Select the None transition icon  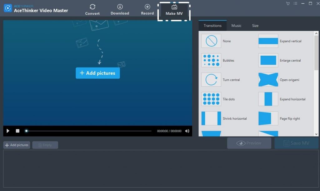coord(211,41)
